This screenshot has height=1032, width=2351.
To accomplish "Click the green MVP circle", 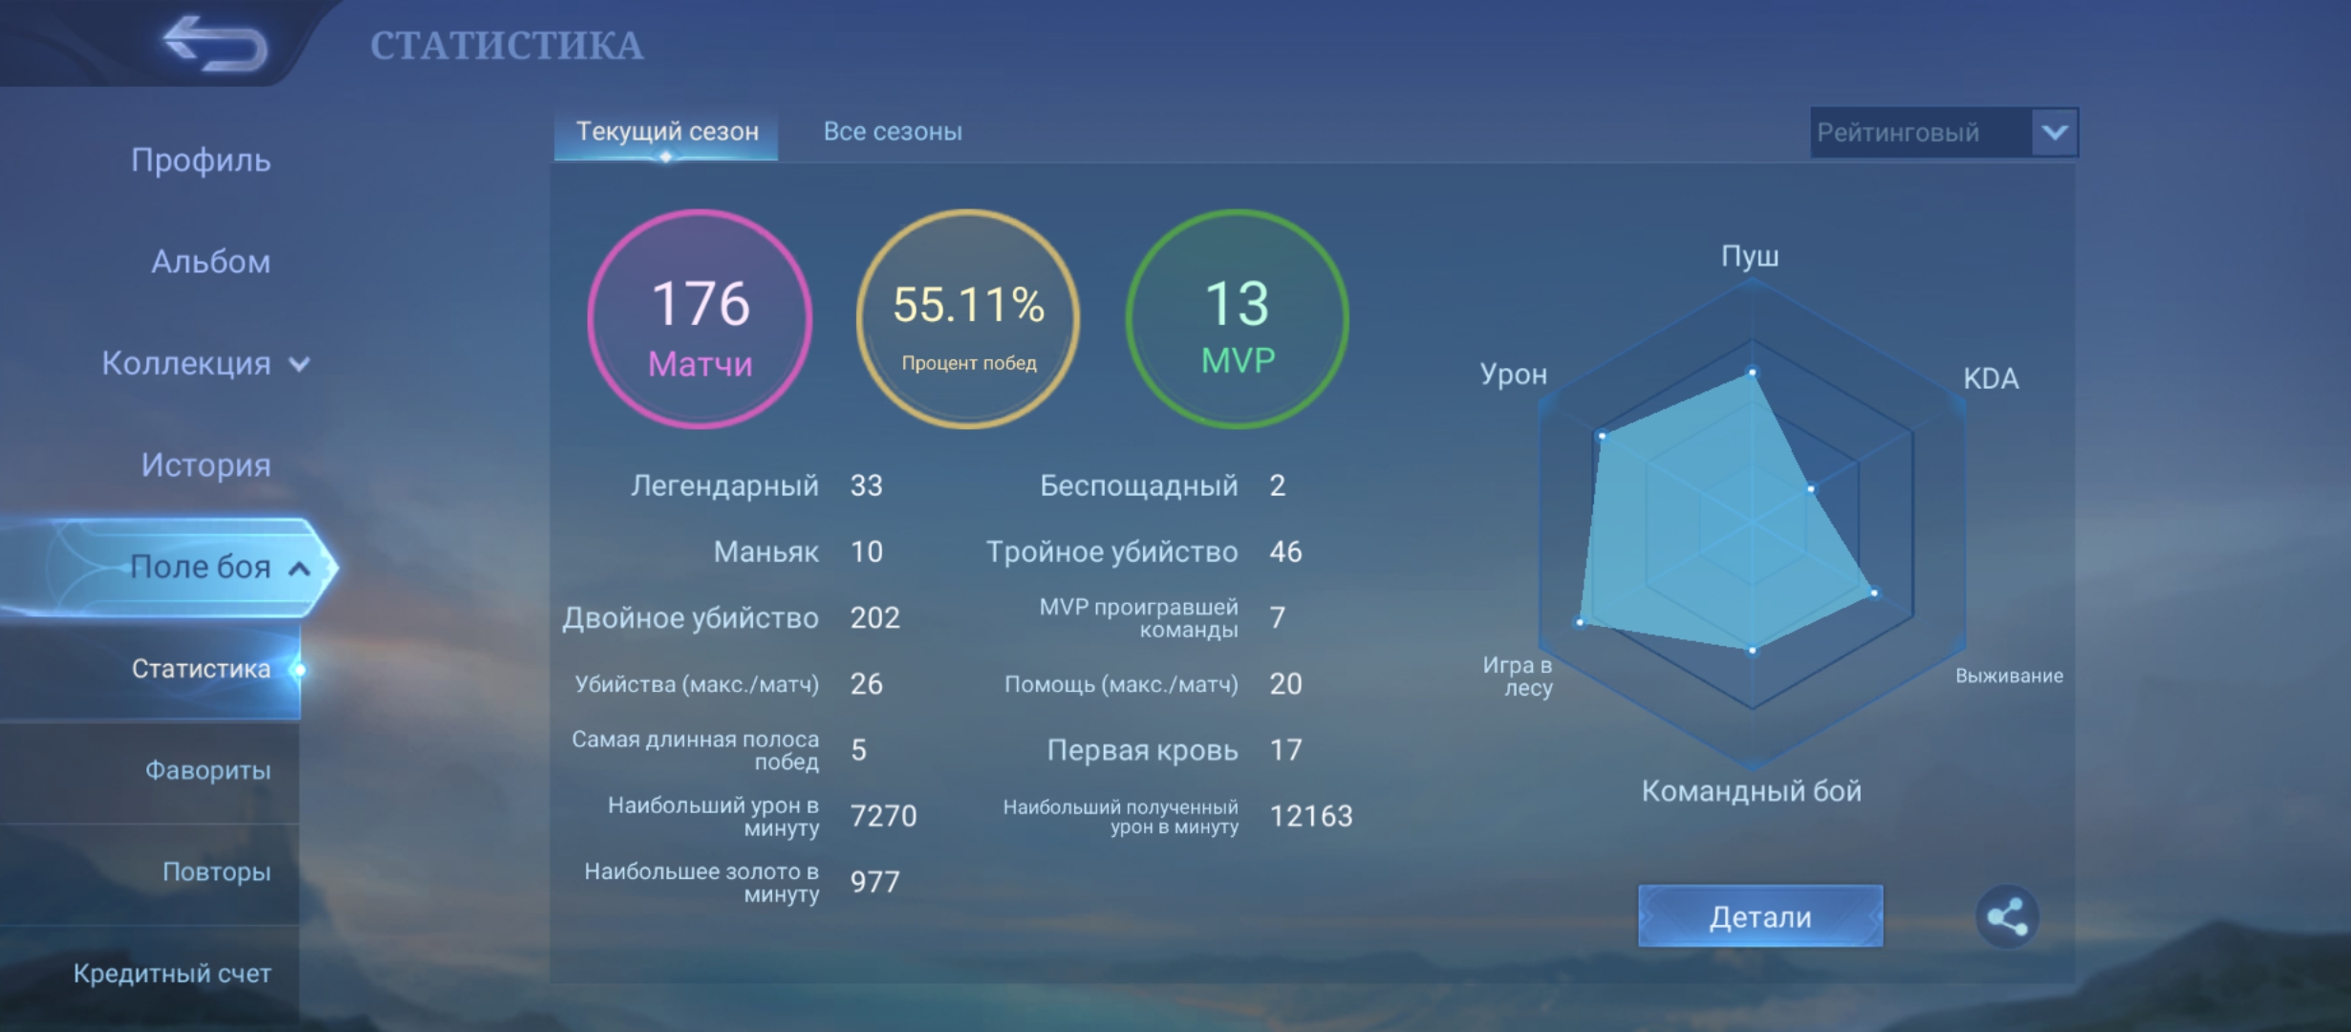I will [x=1238, y=319].
